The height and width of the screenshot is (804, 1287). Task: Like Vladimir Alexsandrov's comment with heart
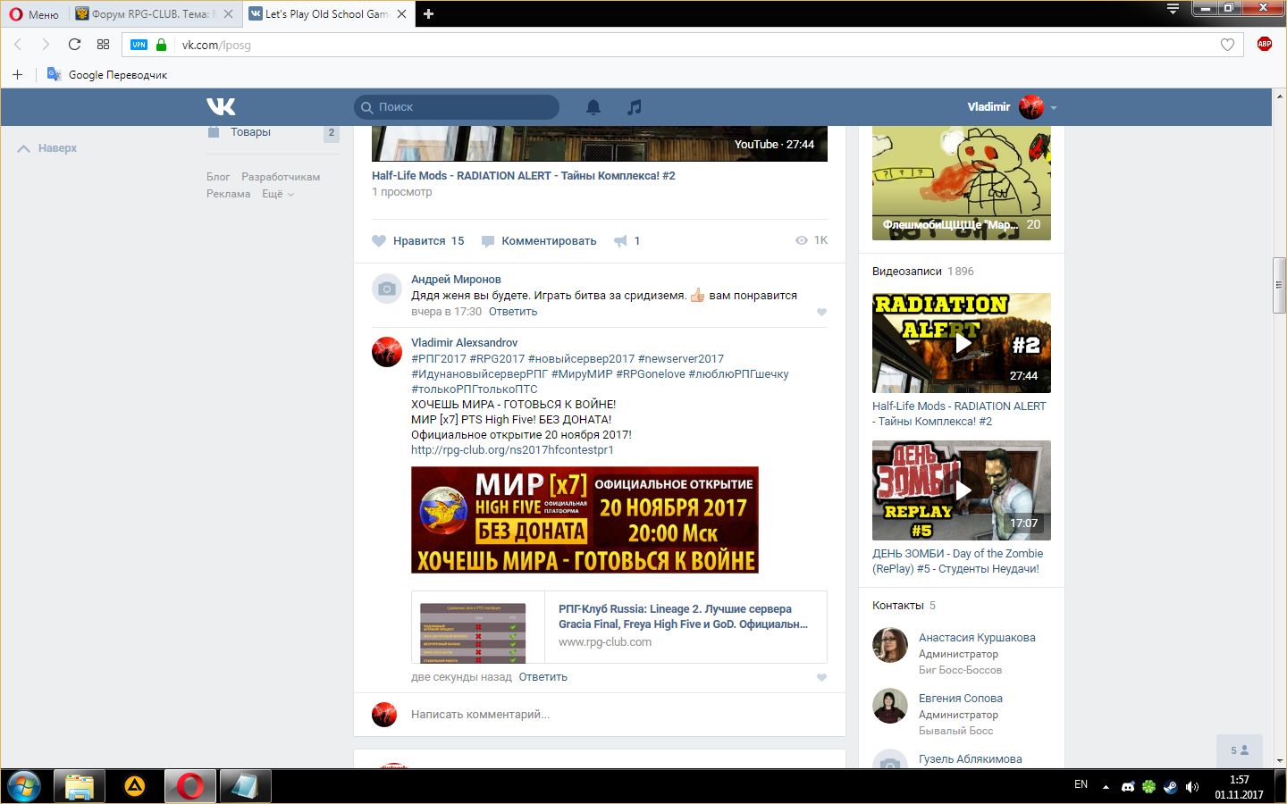[x=821, y=678]
